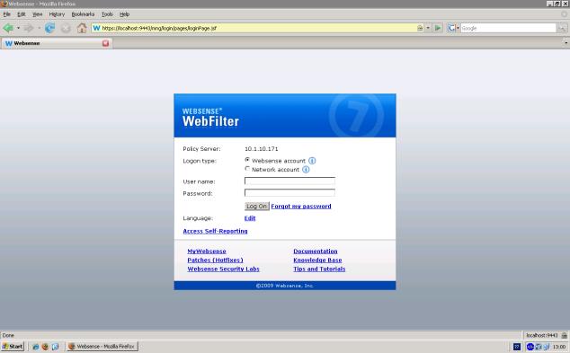This screenshot has height=353, width=570.
Task: Click the Google search engine icon
Action: pyautogui.click(x=451, y=28)
